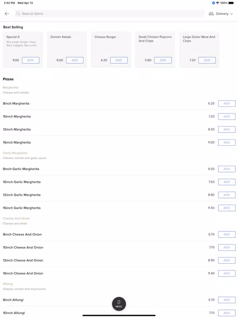This screenshot has width=238, height=318.
Task: Open the Donner Kebab best-selling card
Action: coord(67,49)
